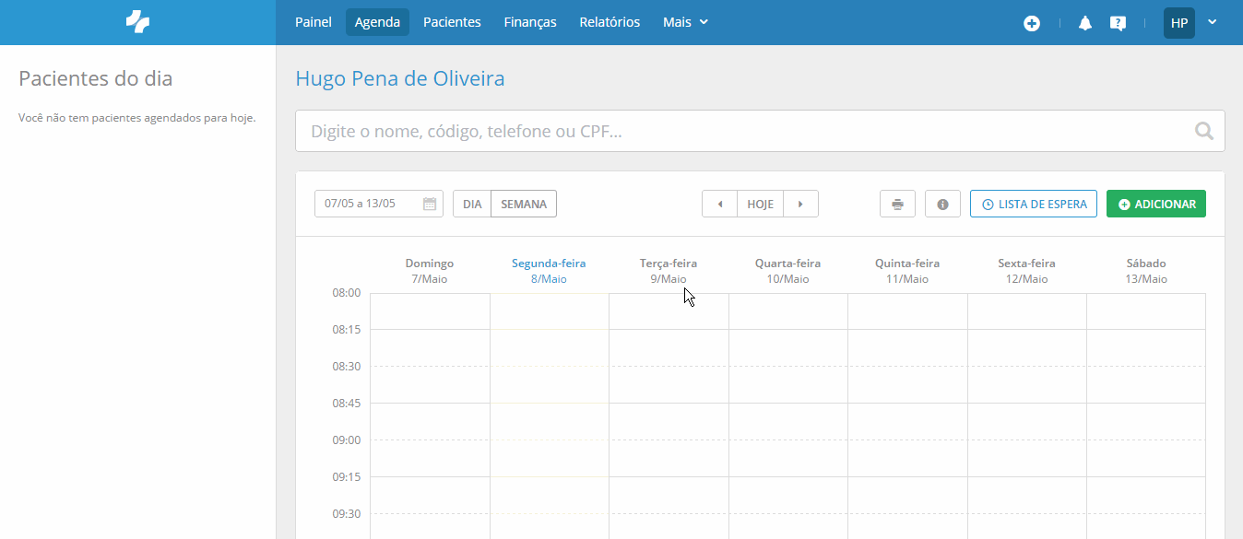Click the printer icon to print agenda
Image resolution: width=1243 pixels, height=539 pixels.
click(896, 203)
